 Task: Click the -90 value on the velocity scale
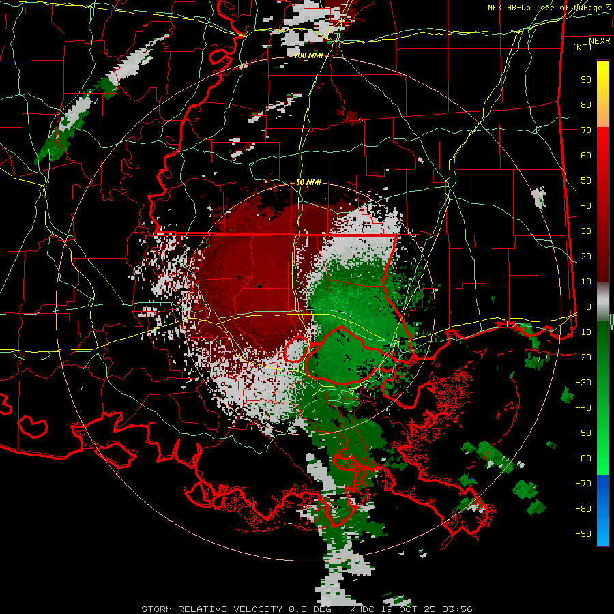click(583, 533)
